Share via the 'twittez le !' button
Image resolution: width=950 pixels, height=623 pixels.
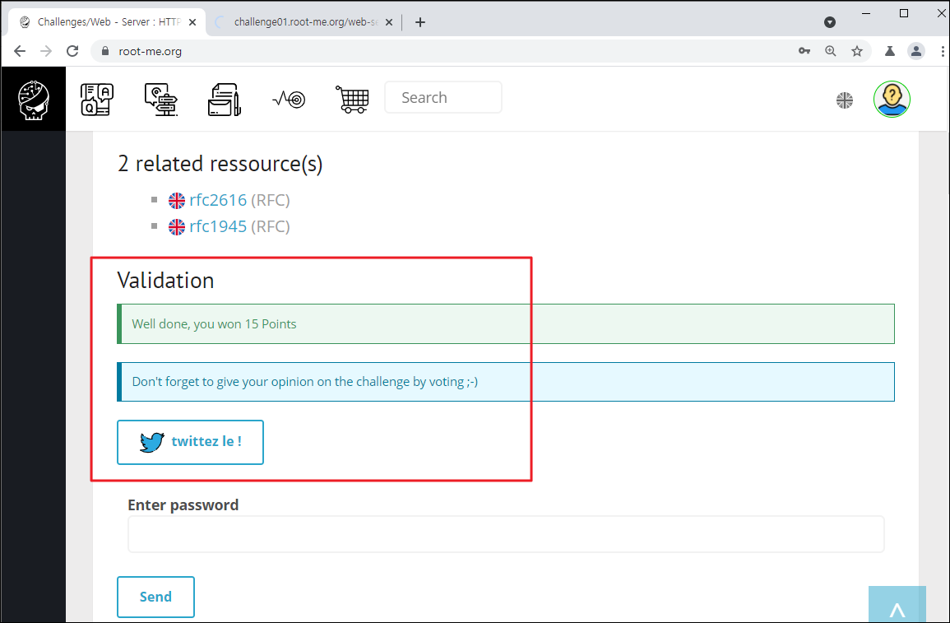[x=190, y=443]
